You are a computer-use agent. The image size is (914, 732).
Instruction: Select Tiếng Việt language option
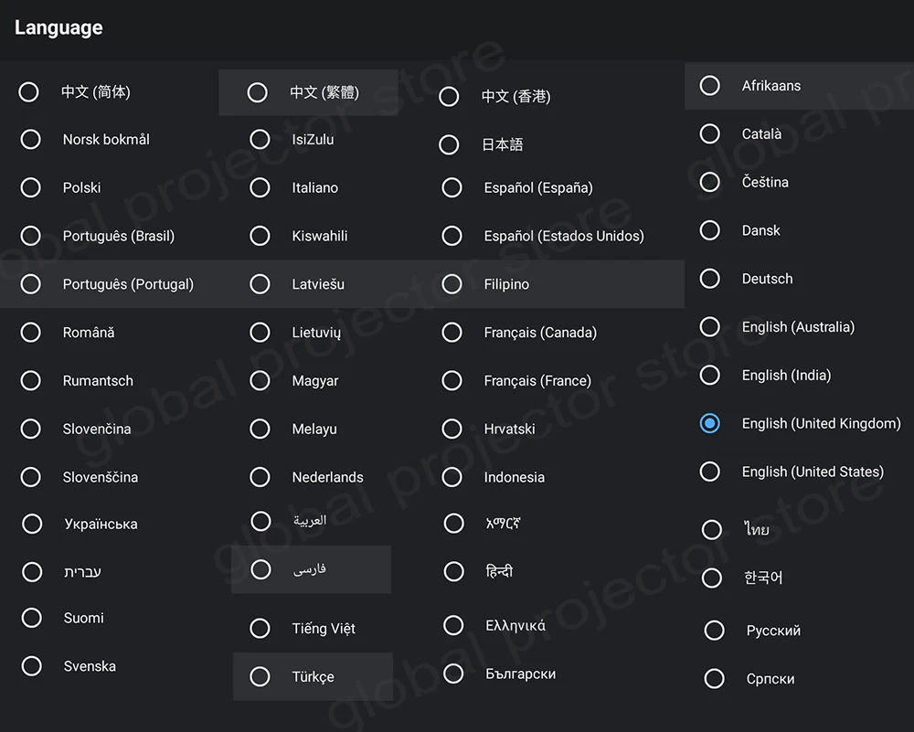pos(260,629)
